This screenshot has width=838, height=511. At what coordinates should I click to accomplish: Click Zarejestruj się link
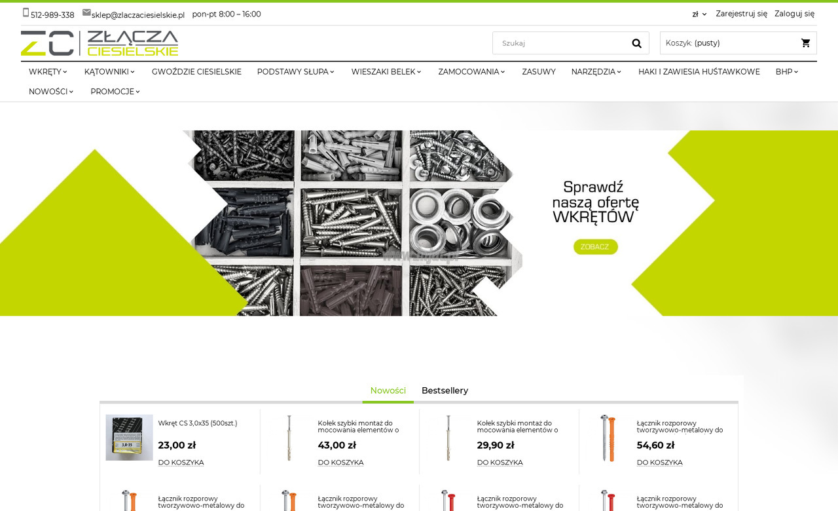click(x=741, y=14)
